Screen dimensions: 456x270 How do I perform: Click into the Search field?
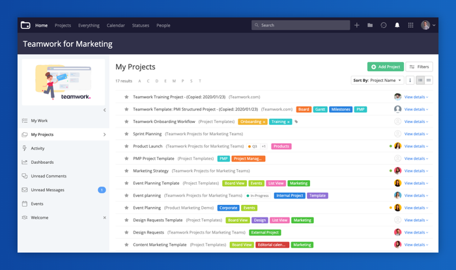pos(301,25)
